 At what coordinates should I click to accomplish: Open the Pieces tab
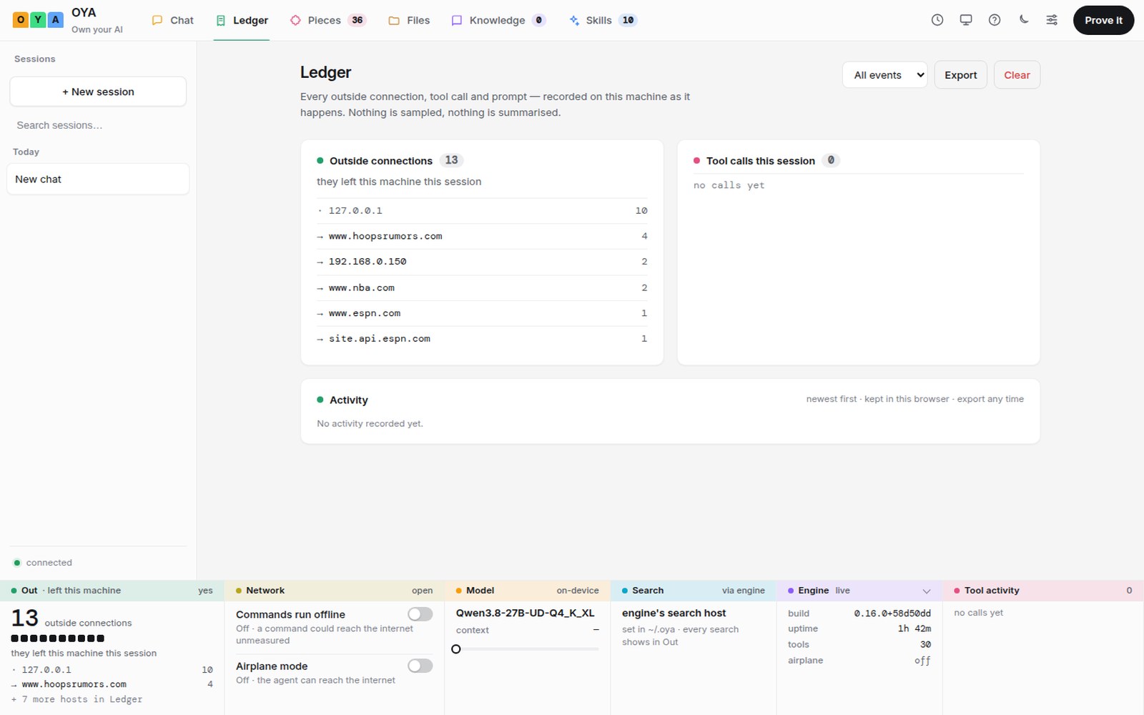(327, 20)
